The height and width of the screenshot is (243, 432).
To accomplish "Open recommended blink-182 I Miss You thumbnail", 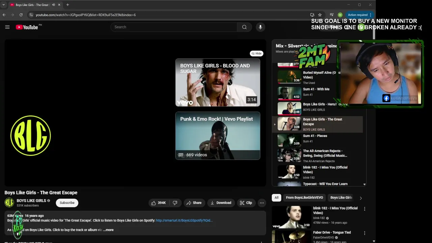I will (291, 217).
